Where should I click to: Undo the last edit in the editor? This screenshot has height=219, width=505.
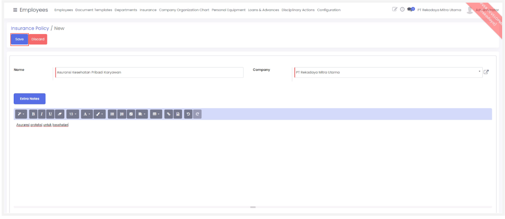[x=188, y=114]
